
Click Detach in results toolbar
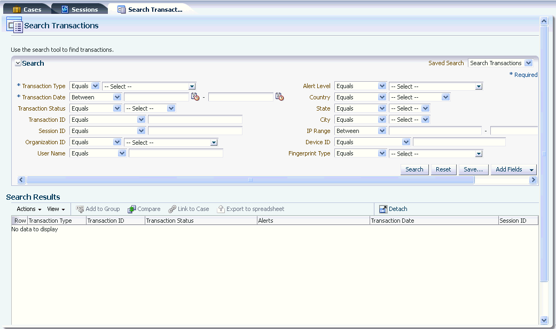point(393,209)
